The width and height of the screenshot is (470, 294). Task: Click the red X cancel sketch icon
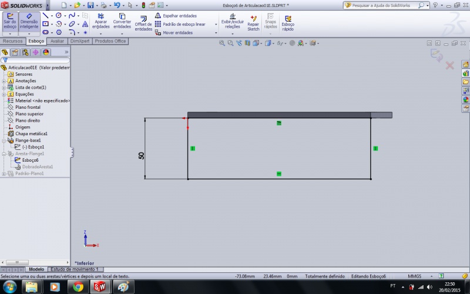coord(449,65)
